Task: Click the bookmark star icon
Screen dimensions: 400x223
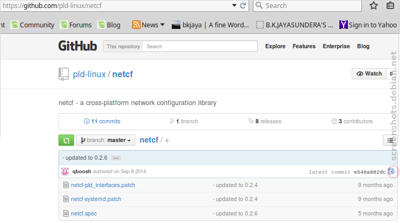Action: click(374, 5)
